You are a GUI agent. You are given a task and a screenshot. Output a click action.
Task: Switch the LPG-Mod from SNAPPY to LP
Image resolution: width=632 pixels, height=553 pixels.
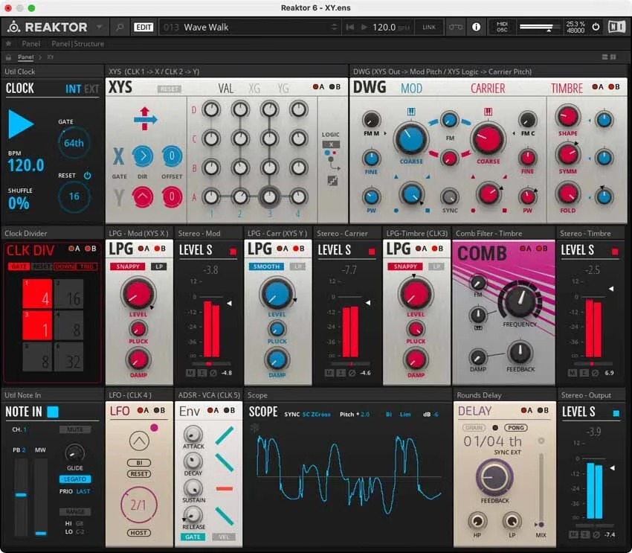click(158, 266)
